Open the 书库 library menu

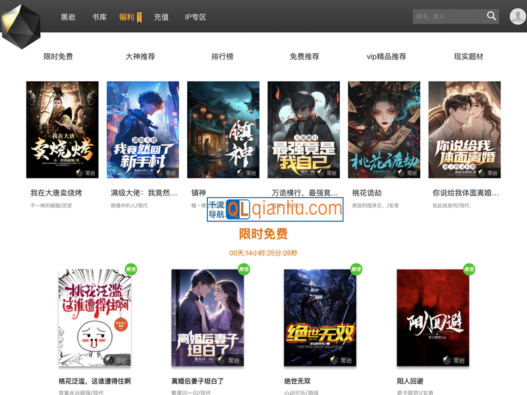point(99,17)
